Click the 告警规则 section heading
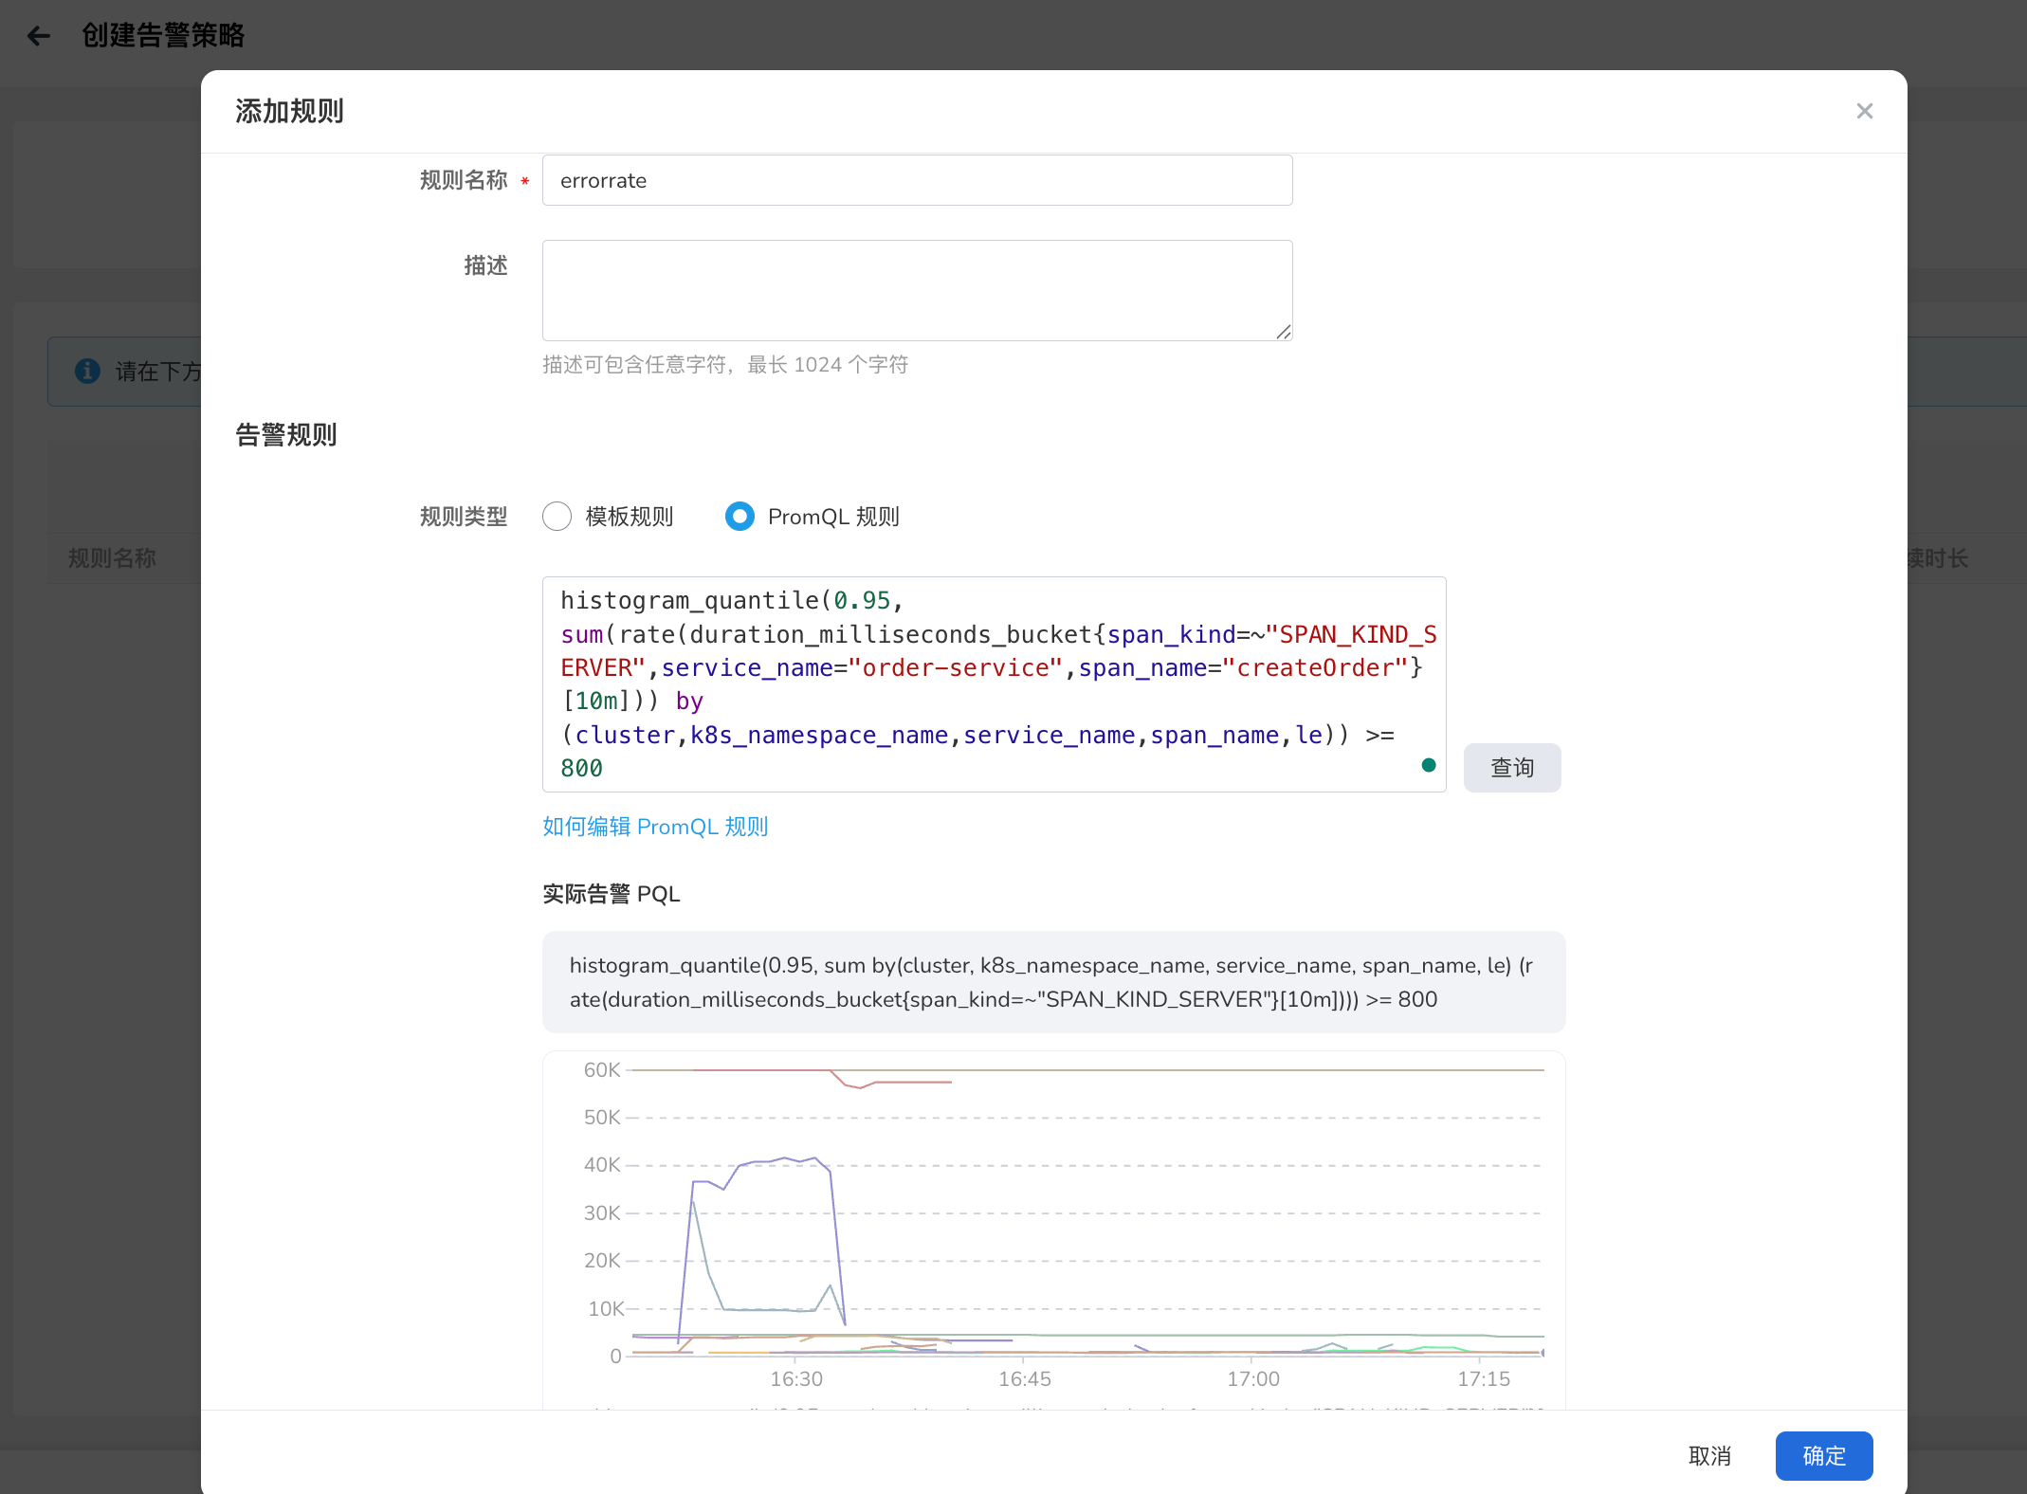This screenshot has height=1494, width=2027. click(x=286, y=435)
